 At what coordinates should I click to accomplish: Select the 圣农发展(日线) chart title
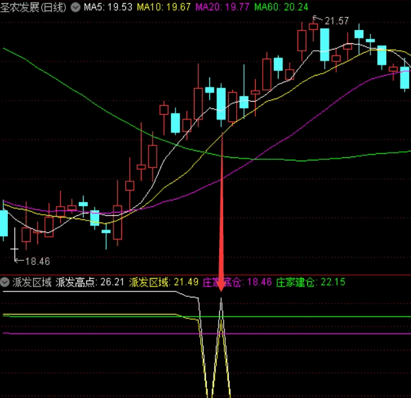(33, 7)
